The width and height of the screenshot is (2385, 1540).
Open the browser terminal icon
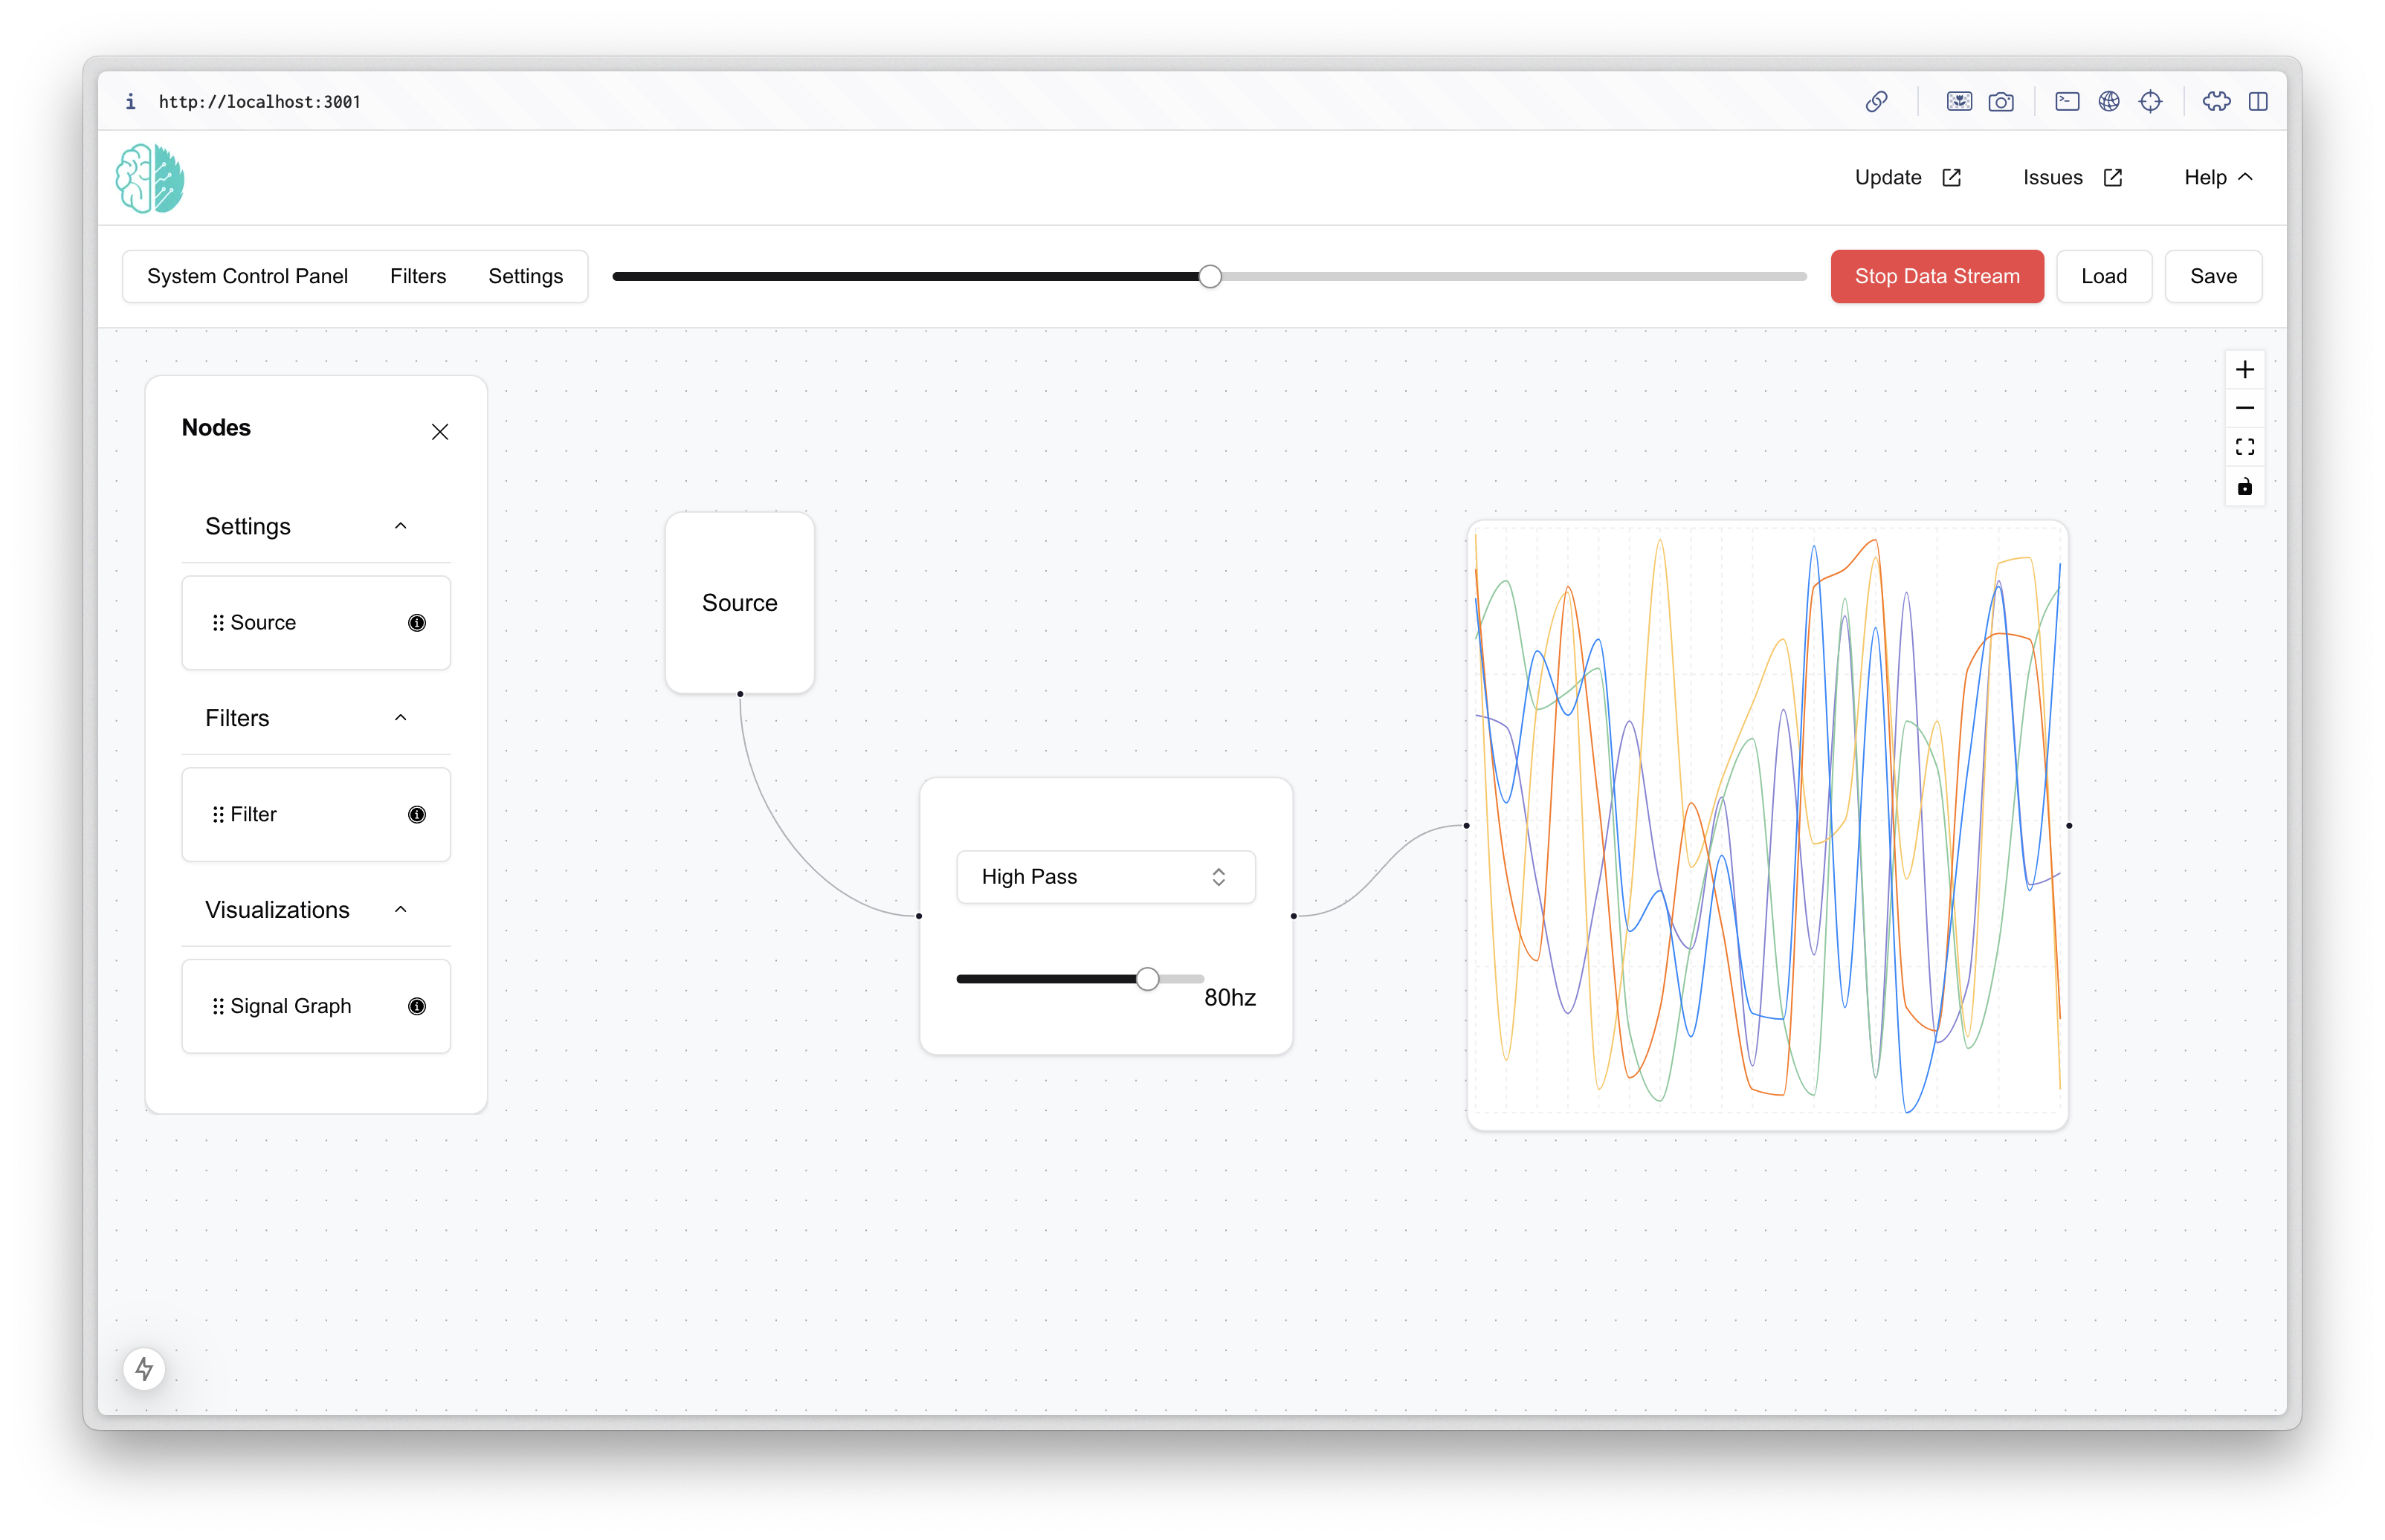coord(2066,101)
